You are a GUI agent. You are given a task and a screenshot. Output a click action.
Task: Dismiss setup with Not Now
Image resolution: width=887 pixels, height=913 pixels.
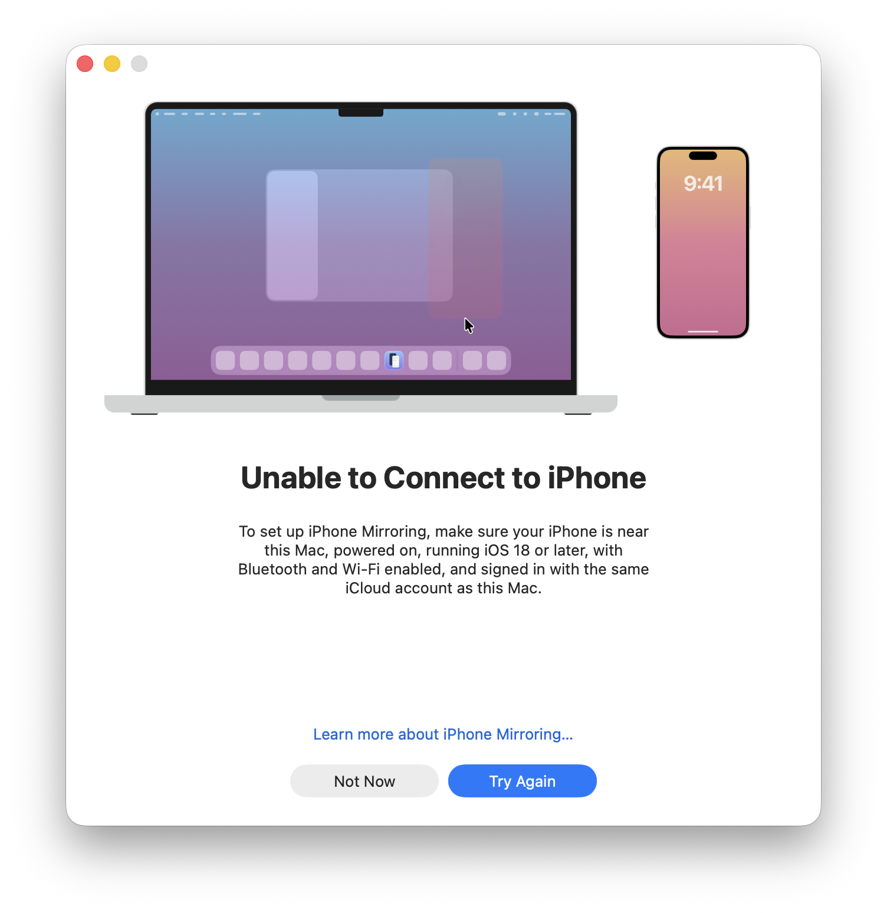point(364,781)
